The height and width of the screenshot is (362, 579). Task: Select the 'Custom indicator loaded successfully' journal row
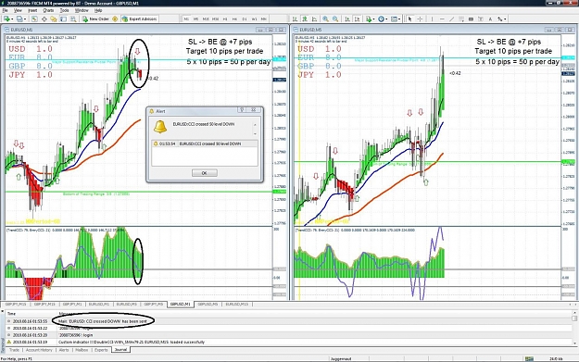pos(288,342)
